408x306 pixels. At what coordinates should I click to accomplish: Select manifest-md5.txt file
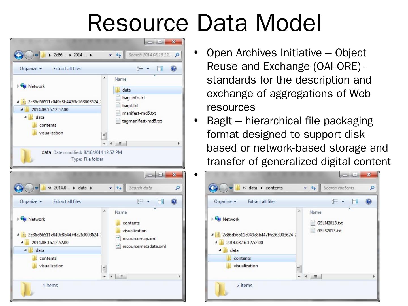136,113
